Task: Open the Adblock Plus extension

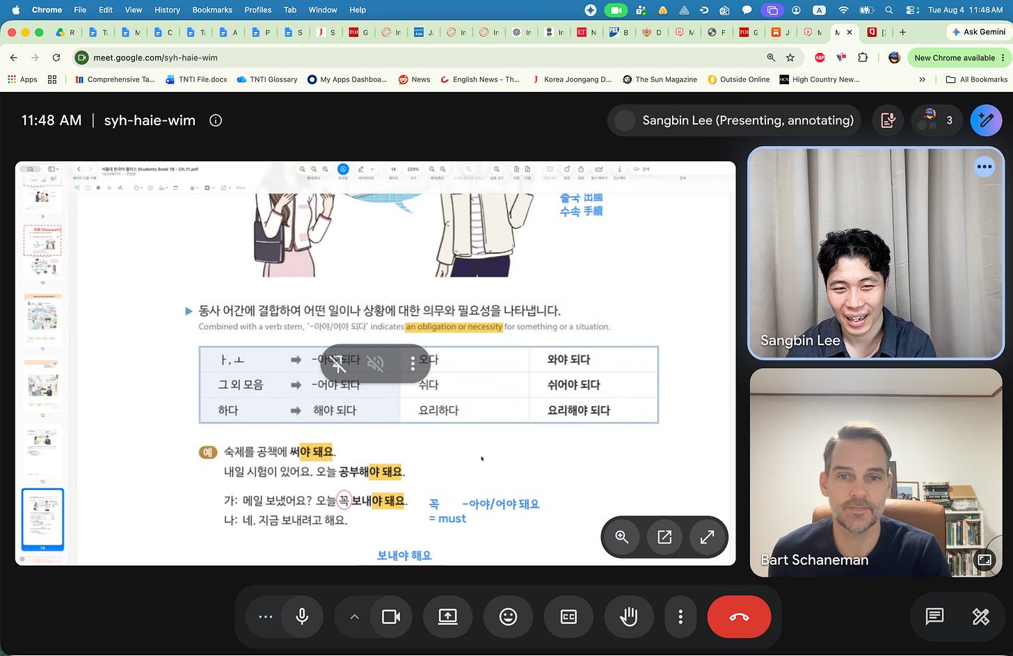Action: point(820,58)
